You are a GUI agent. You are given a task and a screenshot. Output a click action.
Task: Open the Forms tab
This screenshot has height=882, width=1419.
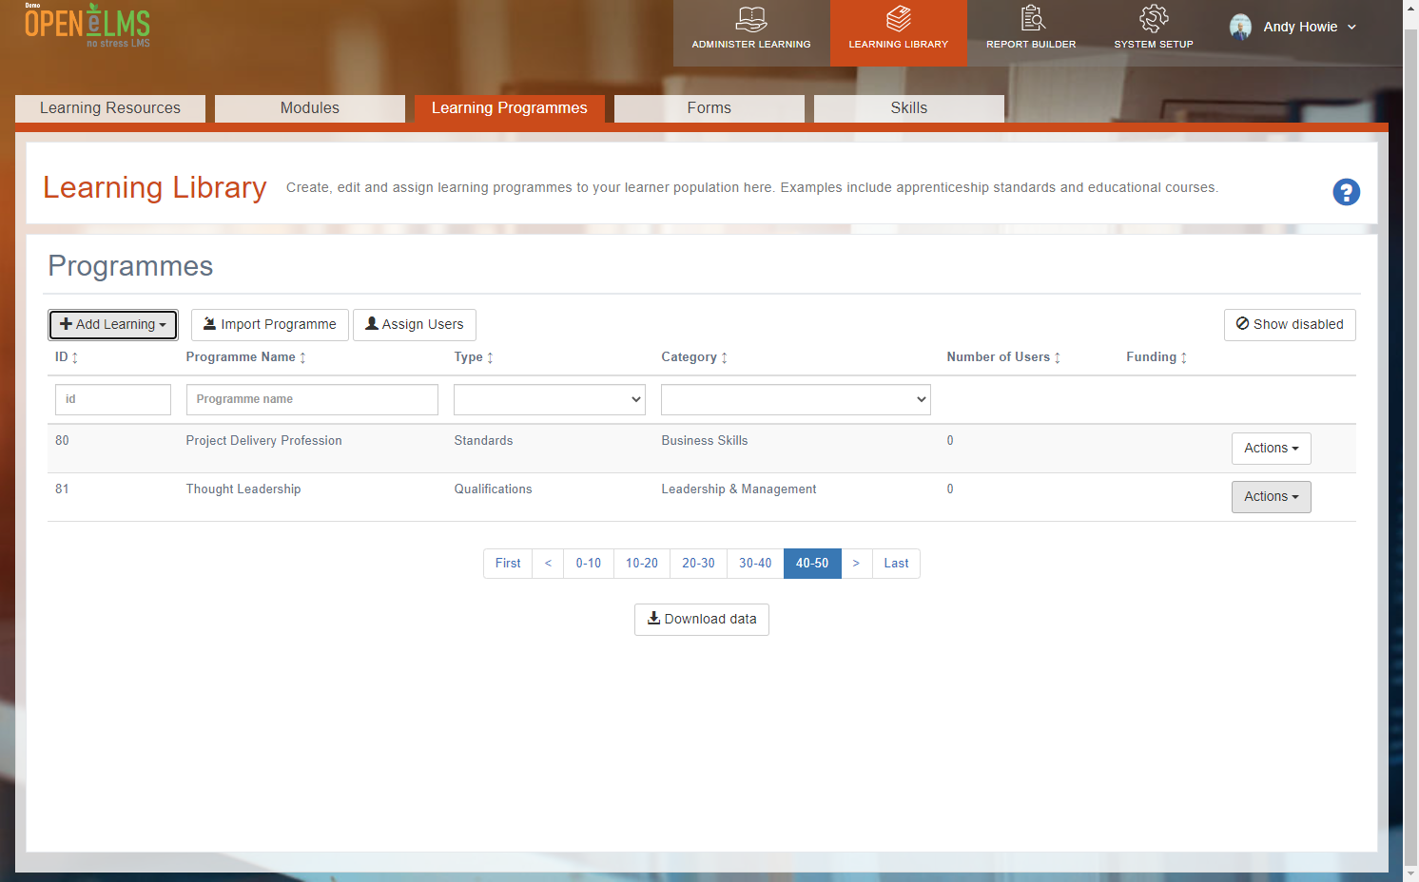[709, 108]
